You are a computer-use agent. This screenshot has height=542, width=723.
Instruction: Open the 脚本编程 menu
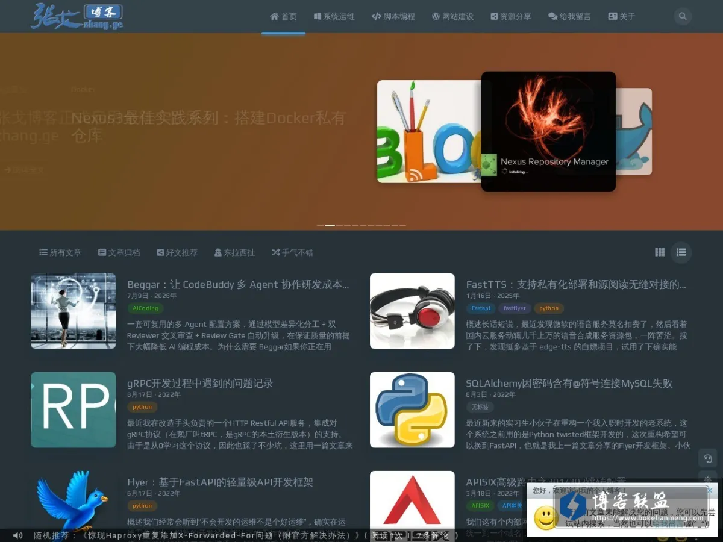[x=393, y=17]
